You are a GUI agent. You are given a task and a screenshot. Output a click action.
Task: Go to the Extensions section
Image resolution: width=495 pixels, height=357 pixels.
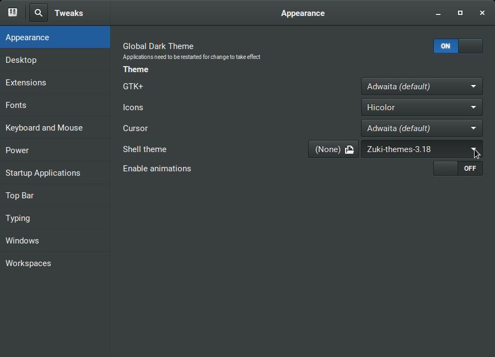(x=26, y=83)
